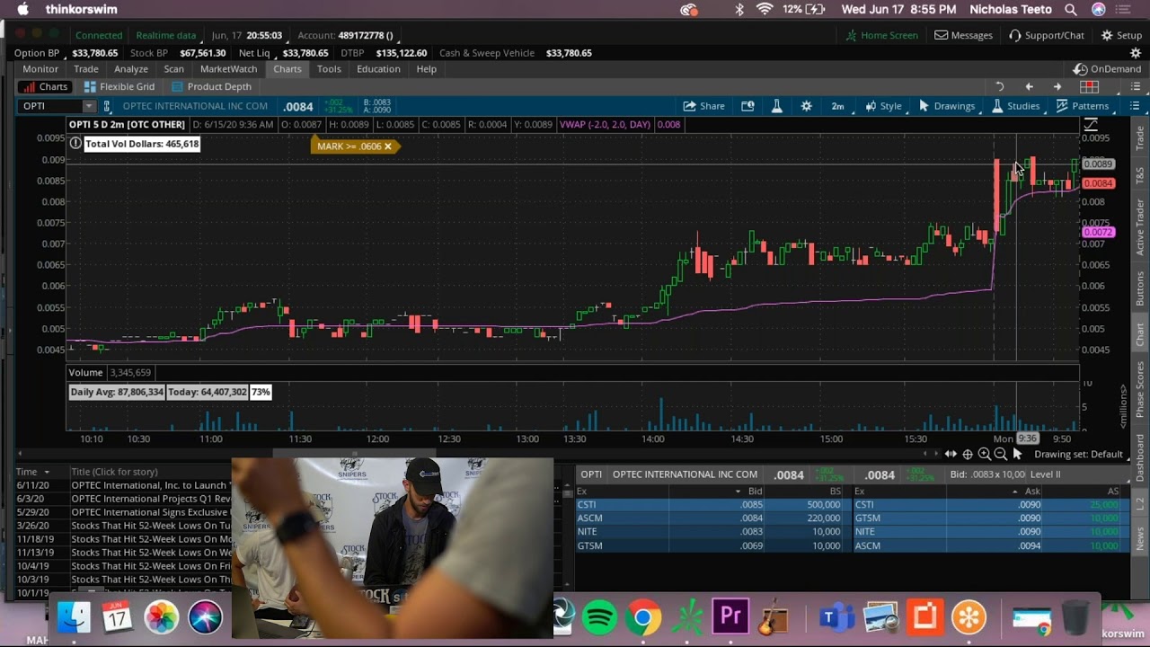Open the Trade side panel tab

1140,137
